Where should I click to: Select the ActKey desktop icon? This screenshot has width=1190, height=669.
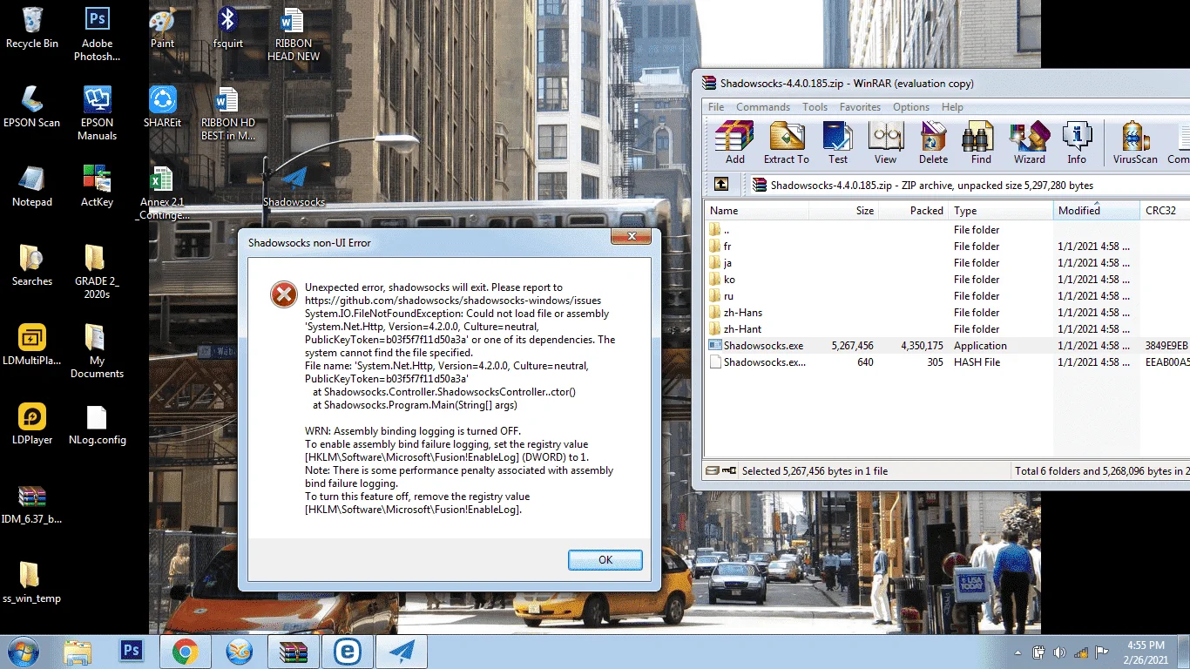[x=98, y=186]
